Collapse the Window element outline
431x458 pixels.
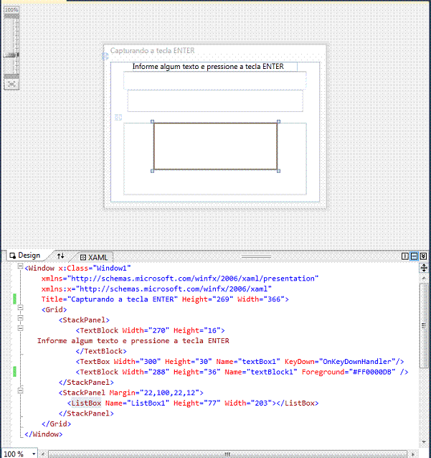20,266
